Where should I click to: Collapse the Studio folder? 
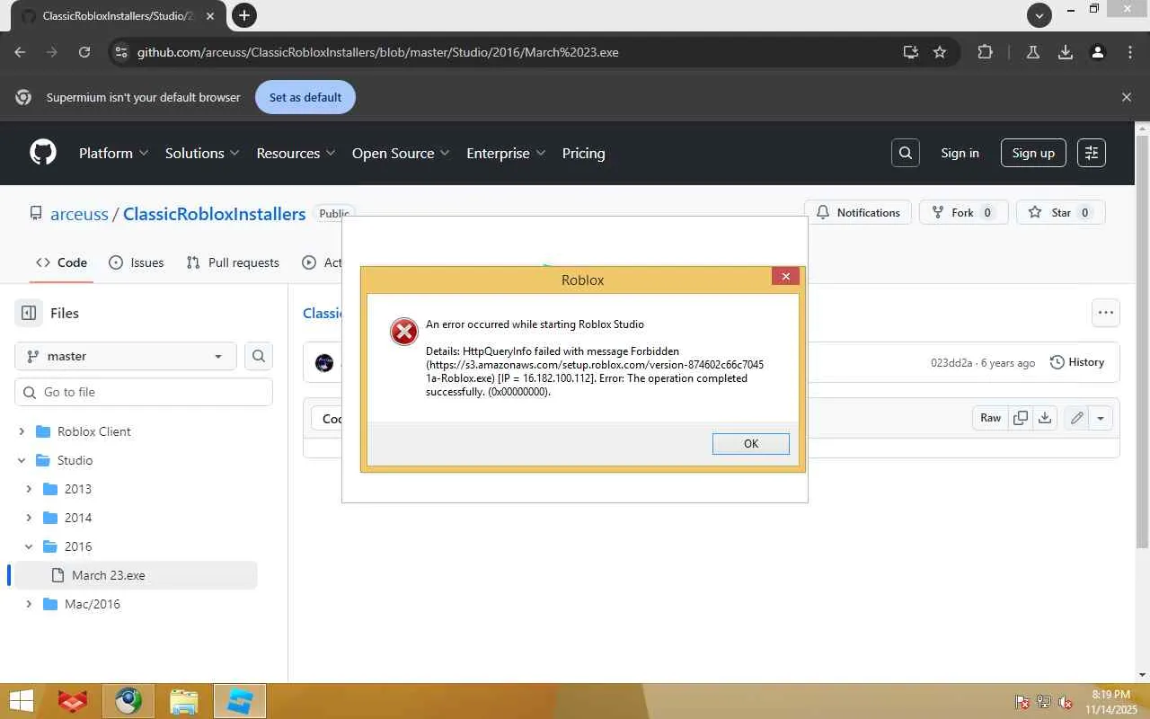point(22,460)
